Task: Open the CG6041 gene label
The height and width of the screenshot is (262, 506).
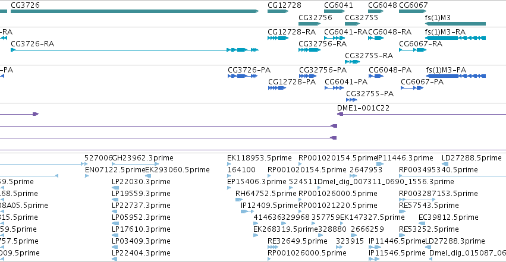Action: pos(338,5)
